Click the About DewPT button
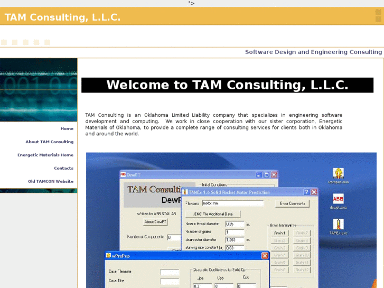The image size is (384, 288). (155, 222)
